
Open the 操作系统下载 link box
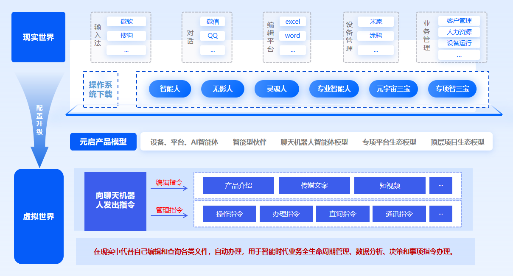point(101,89)
